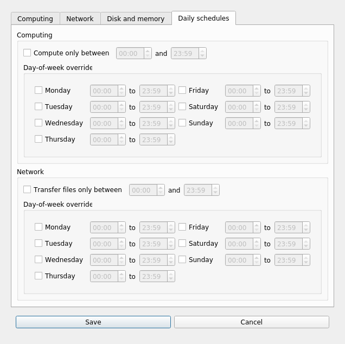The image size is (345, 344).
Task: Tick the Thursday checkbox in Network section
Action: coord(39,276)
